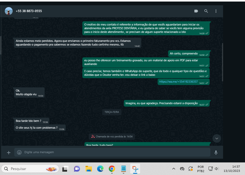245x175 pixels.
Task: Open the Chat app on the taskbar
Action: click(77, 169)
